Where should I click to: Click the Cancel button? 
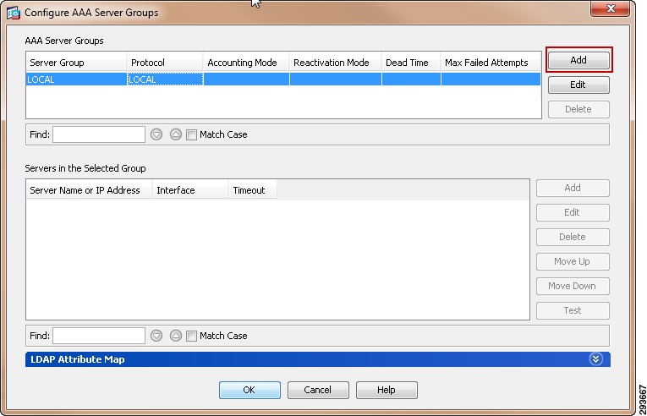click(x=318, y=390)
